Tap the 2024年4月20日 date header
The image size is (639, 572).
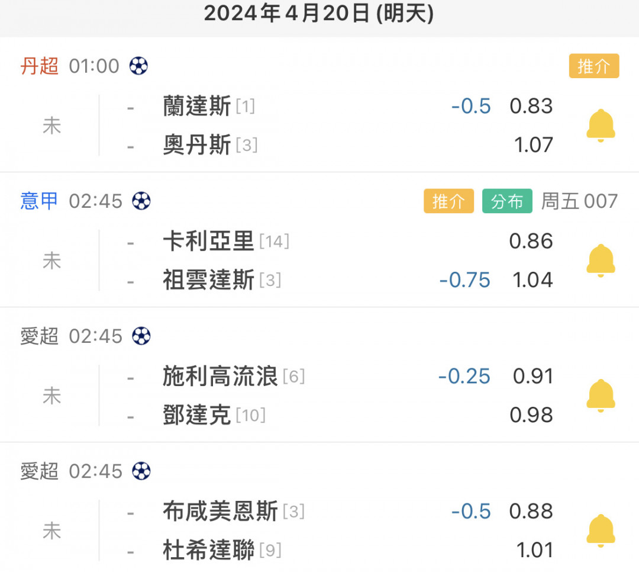319,13
